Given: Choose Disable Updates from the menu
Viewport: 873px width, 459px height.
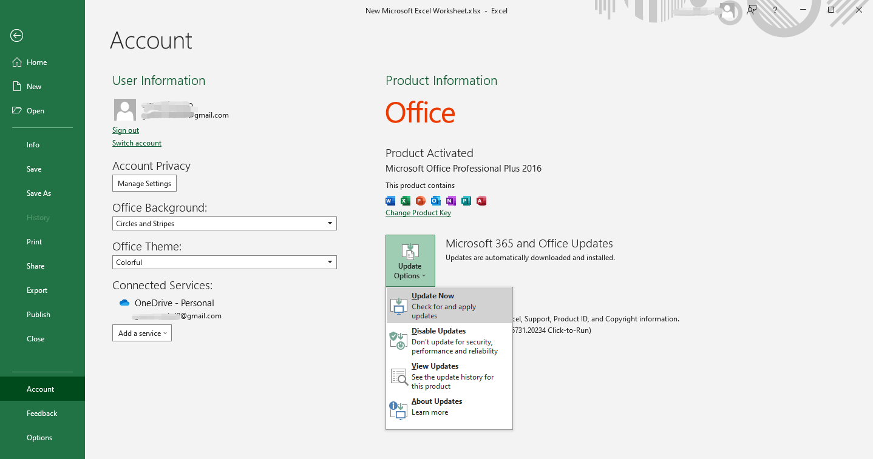Looking at the screenshot, I should (x=438, y=330).
